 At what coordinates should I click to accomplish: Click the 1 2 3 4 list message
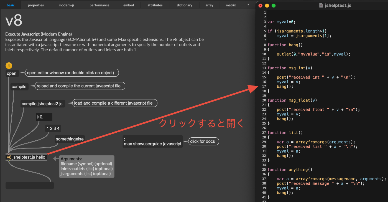(x=53, y=128)
